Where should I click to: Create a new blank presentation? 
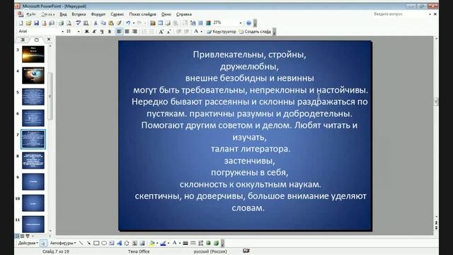pyautogui.click(x=21, y=23)
